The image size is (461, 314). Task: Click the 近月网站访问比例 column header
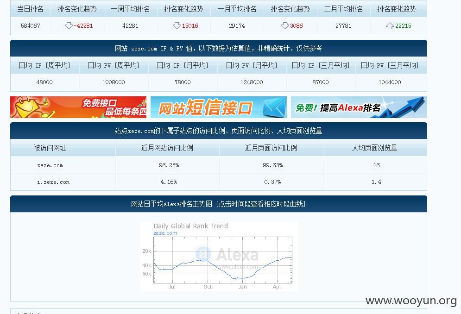point(167,148)
